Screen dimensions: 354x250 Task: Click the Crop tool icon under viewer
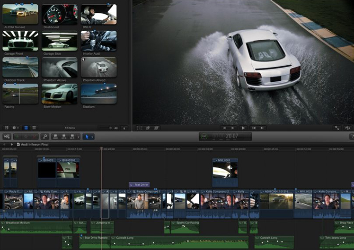point(148,128)
